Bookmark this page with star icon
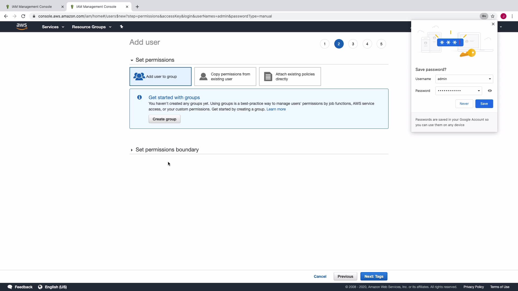Viewport: 518px width, 291px height. tap(493, 16)
